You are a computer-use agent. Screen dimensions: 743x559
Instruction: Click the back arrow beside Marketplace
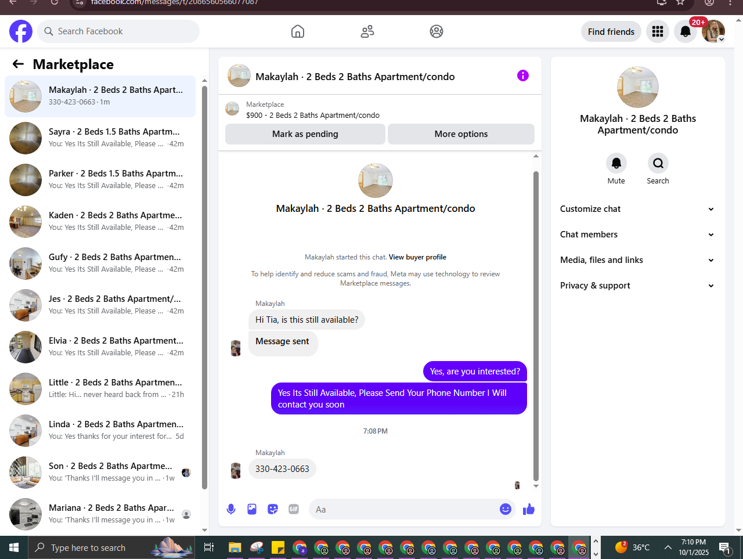coord(19,64)
